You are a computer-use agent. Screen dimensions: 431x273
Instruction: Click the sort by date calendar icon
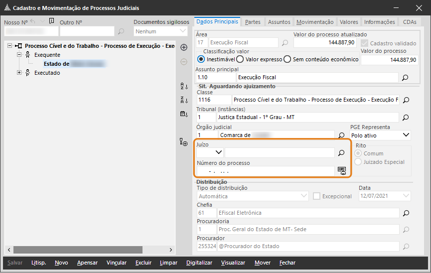pyautogui.click(x=183, y=114)
